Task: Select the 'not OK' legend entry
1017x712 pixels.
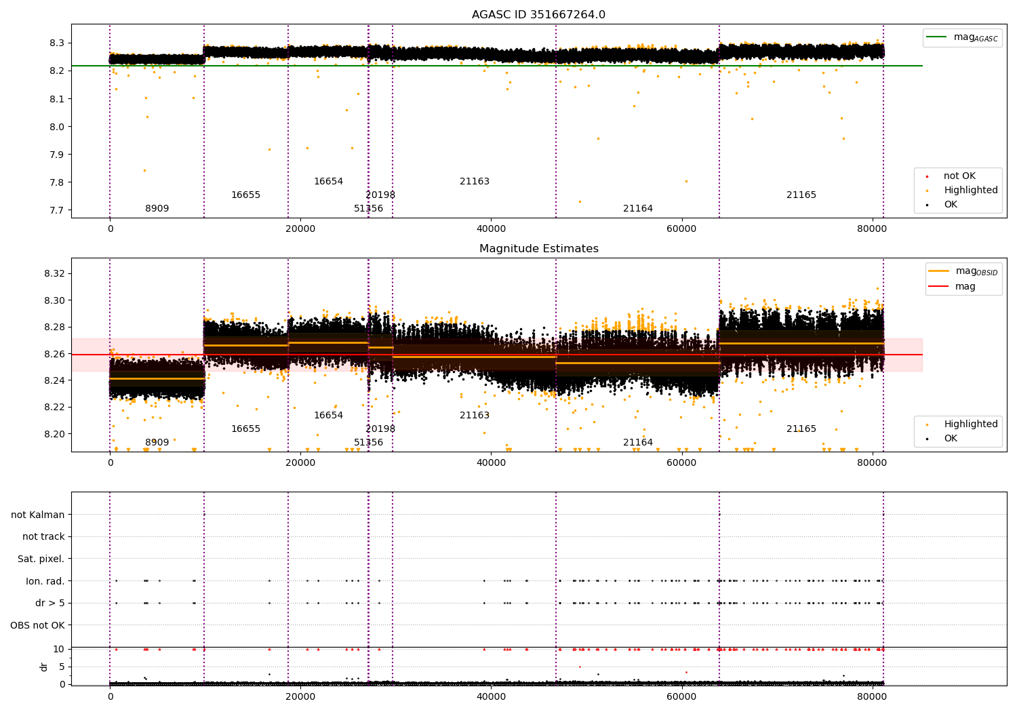Action: pos(959,176)
